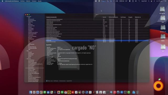
Task: Open Calendar from the Dock
Action: point(66,92)
